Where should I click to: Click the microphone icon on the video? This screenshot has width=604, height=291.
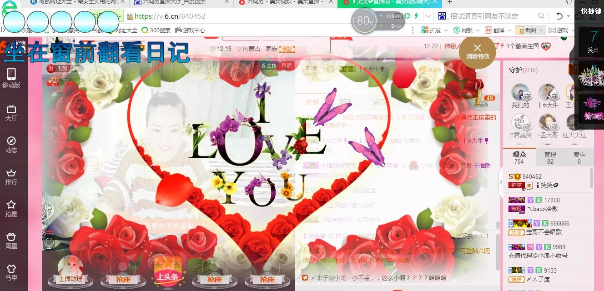pyautogui.click(x=49, y=243)
